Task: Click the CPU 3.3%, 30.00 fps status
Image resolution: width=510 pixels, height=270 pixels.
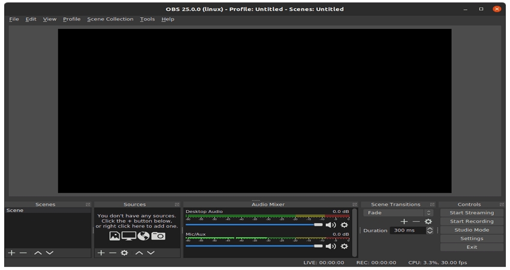Action: pos(438,263)
